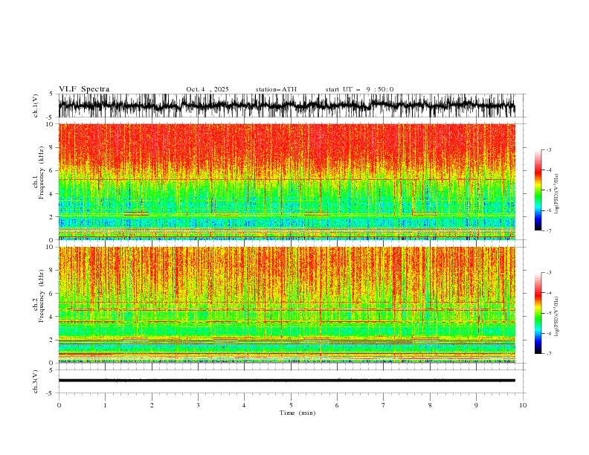Click inside the ch.1 spectrogram panel
The height and width of the screenshot is (455, 589).
coord(286,181)
